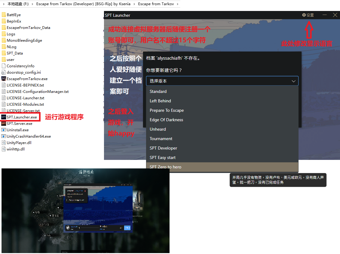Choose Prepare To Escape edition

click(222, 110)
